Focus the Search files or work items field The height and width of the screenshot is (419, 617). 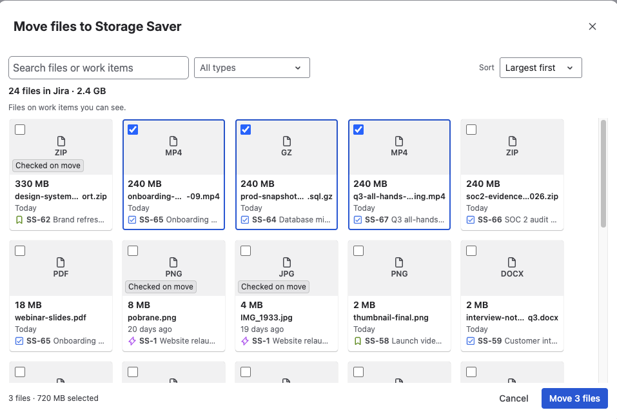[99, 68]
